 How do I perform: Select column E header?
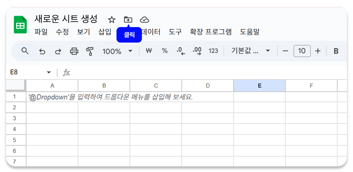click(259, 86)
